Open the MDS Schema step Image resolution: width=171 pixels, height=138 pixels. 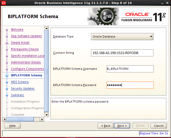click(20, 82)
